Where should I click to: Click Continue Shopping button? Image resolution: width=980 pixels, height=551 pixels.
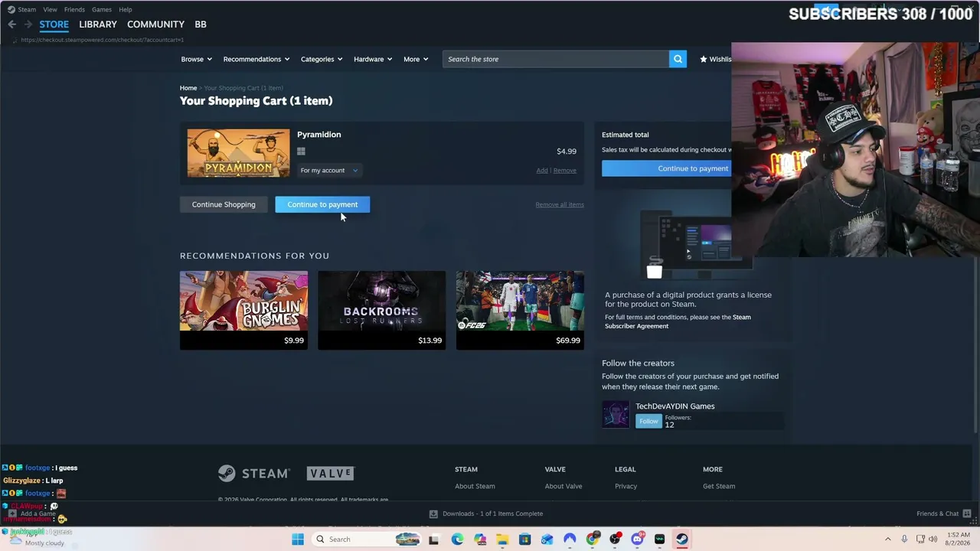pos(224,204)
